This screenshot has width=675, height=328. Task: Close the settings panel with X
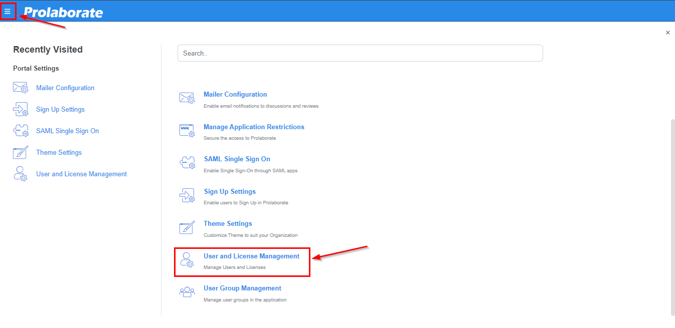click(667, 33)
